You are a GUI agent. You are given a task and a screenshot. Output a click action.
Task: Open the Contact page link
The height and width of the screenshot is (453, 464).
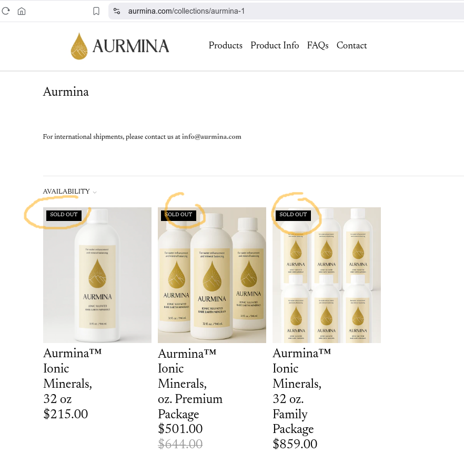click(x=351, y=45)
